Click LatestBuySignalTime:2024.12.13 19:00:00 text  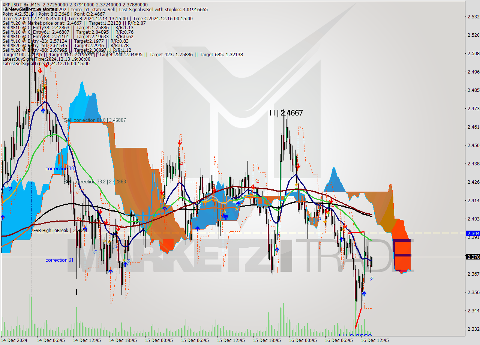(46, 59)
